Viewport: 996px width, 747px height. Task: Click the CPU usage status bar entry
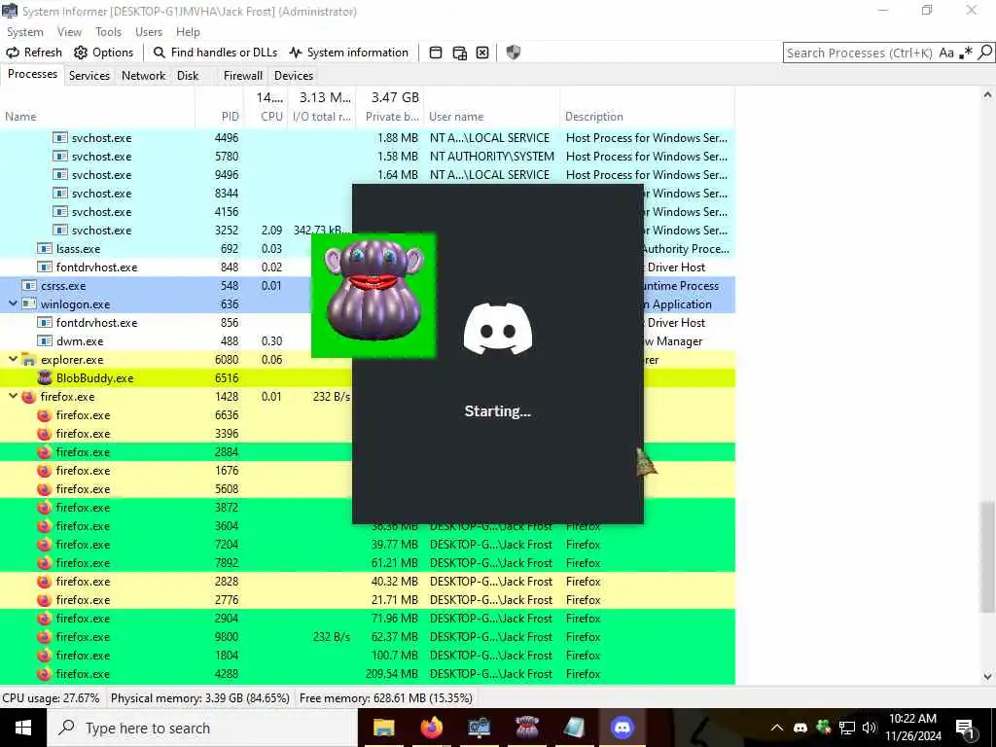point(51,698)
